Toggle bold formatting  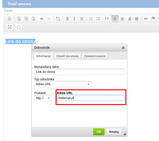click(x=67, y=19)
